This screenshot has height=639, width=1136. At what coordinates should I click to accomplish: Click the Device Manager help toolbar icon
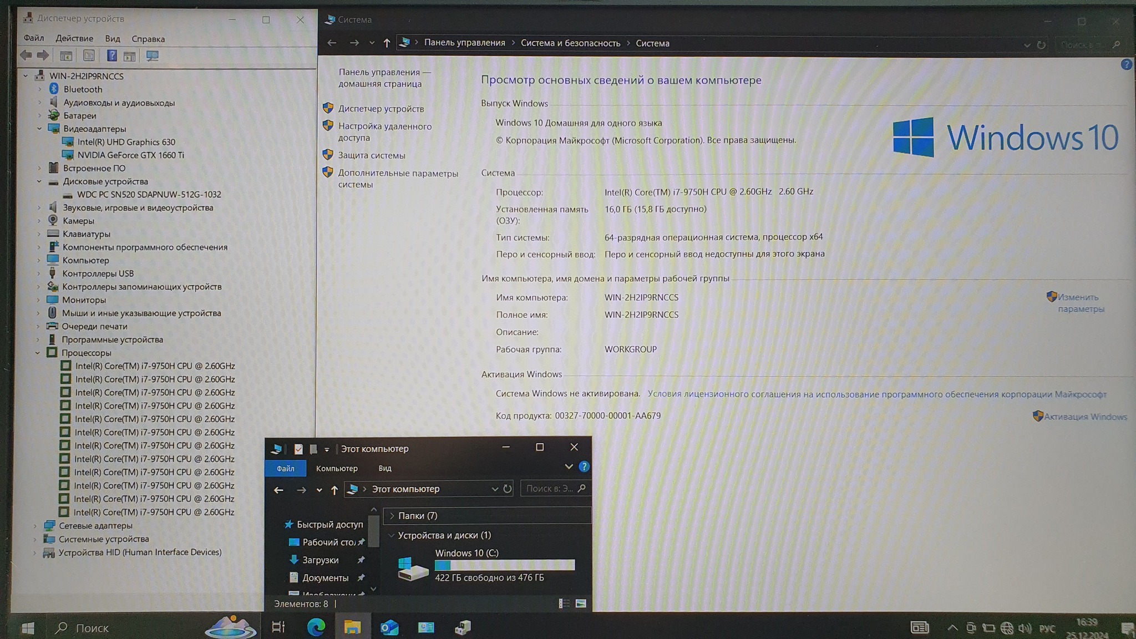point(111,55)
